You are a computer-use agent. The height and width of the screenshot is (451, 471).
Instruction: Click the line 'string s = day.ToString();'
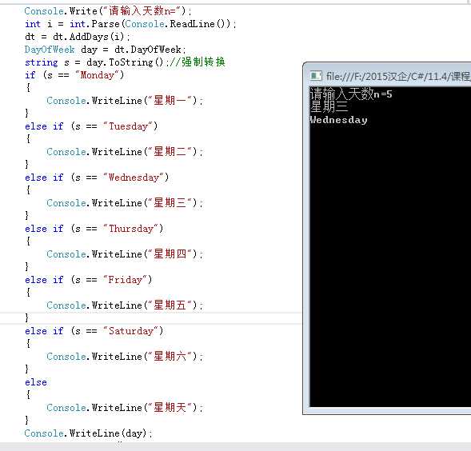[97, 62]
